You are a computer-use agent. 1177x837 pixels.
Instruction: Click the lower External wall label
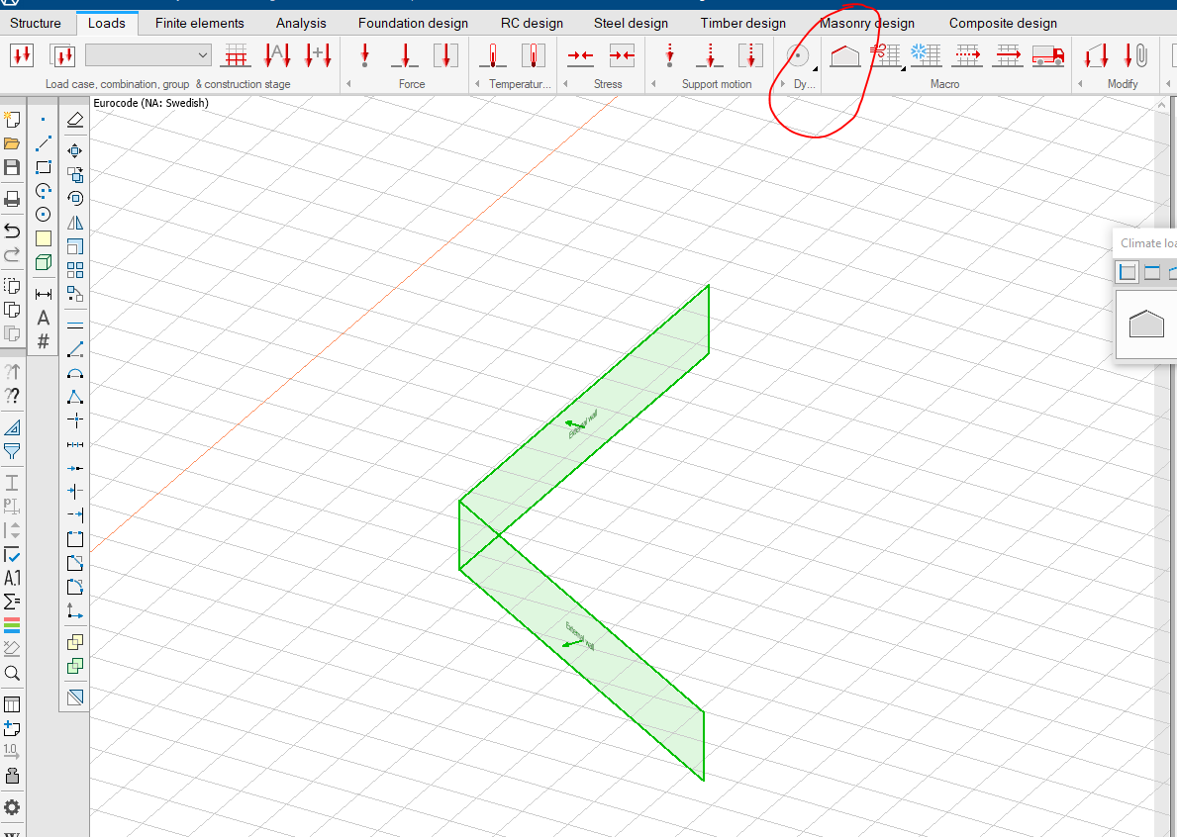579,637
